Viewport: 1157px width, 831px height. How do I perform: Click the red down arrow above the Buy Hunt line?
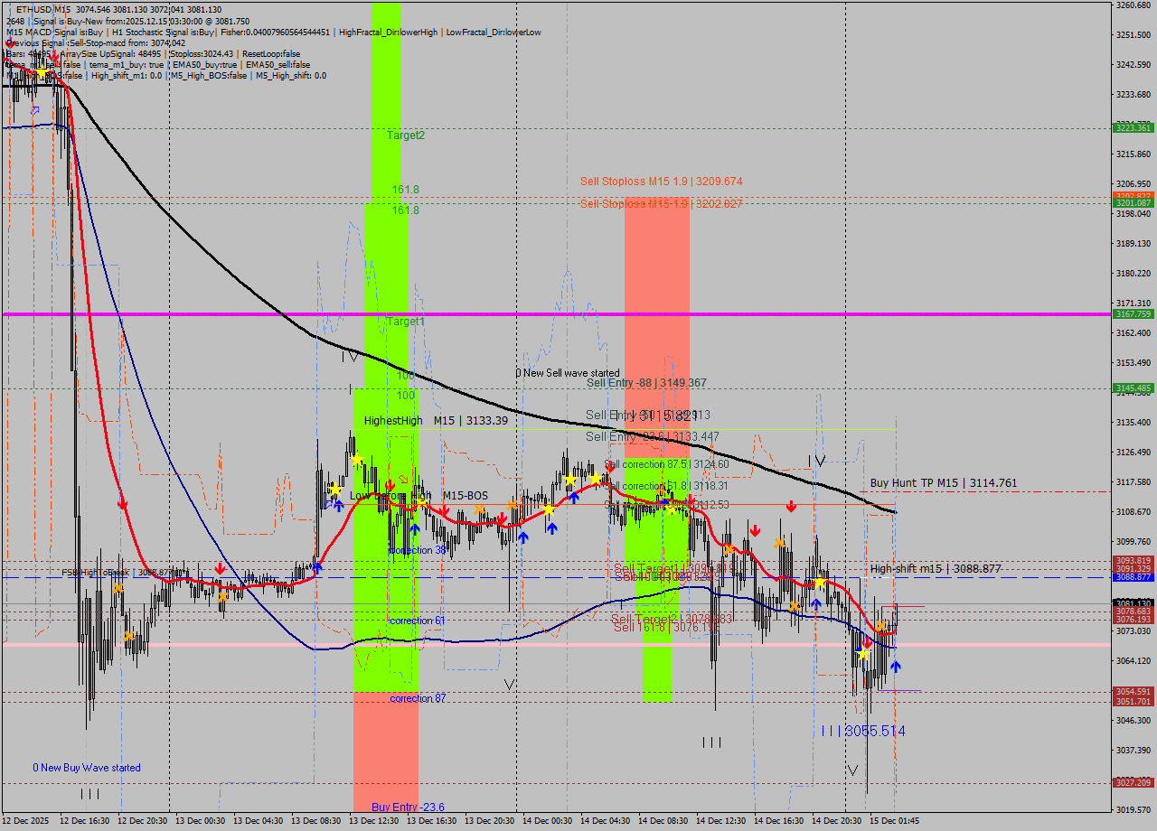coord(791,506)
